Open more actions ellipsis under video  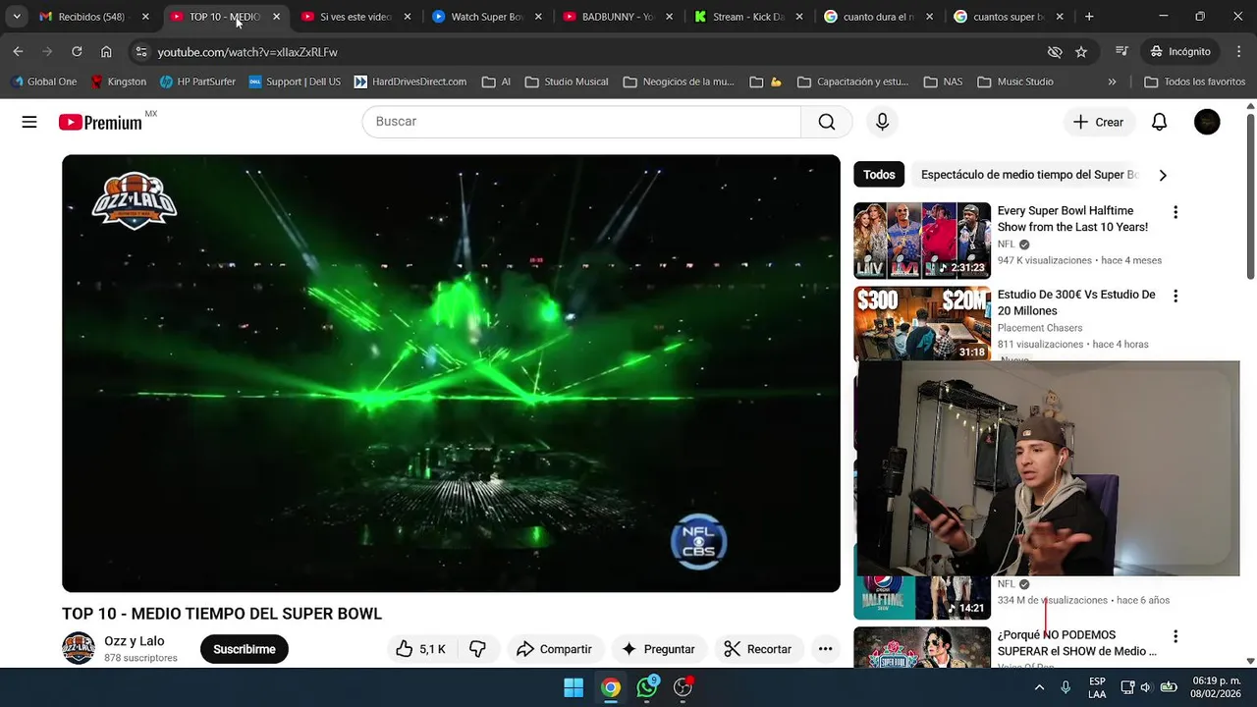[x=825, y=649]
